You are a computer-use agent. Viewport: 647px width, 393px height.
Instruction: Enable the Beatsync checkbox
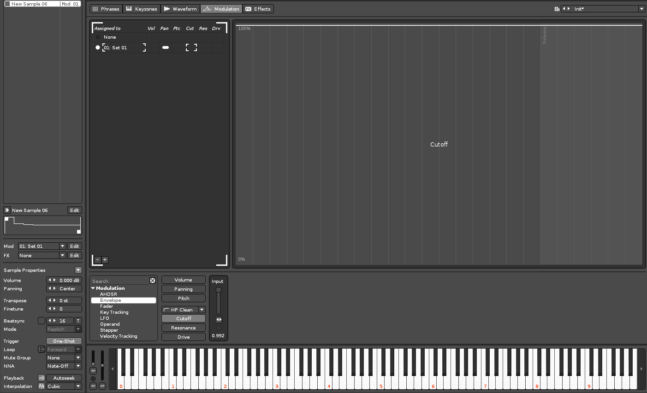coord(42,321)
